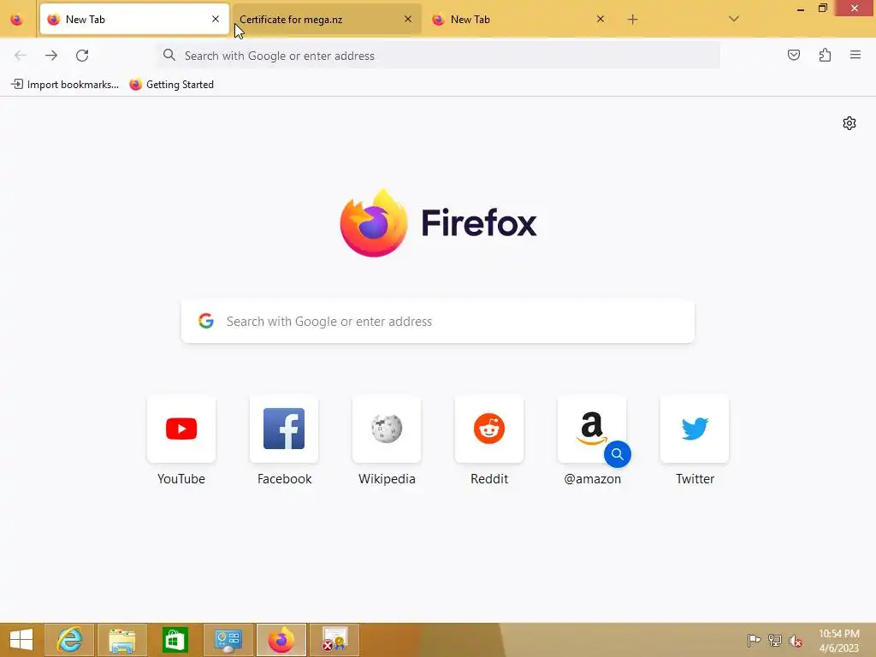The height and width of the screenshot is (657, 876).
Task: Restore down the Firefox window
Action: point(822,9)
